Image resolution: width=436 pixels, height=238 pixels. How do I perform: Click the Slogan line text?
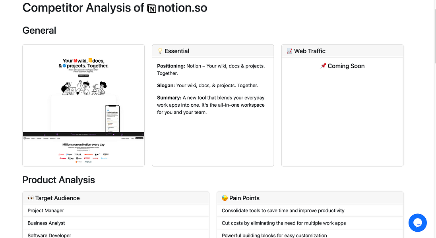[207, 85]
